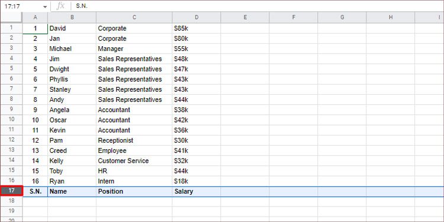444x222 pixels.
Task: Select row 10 header
Action: pos(11,120)
